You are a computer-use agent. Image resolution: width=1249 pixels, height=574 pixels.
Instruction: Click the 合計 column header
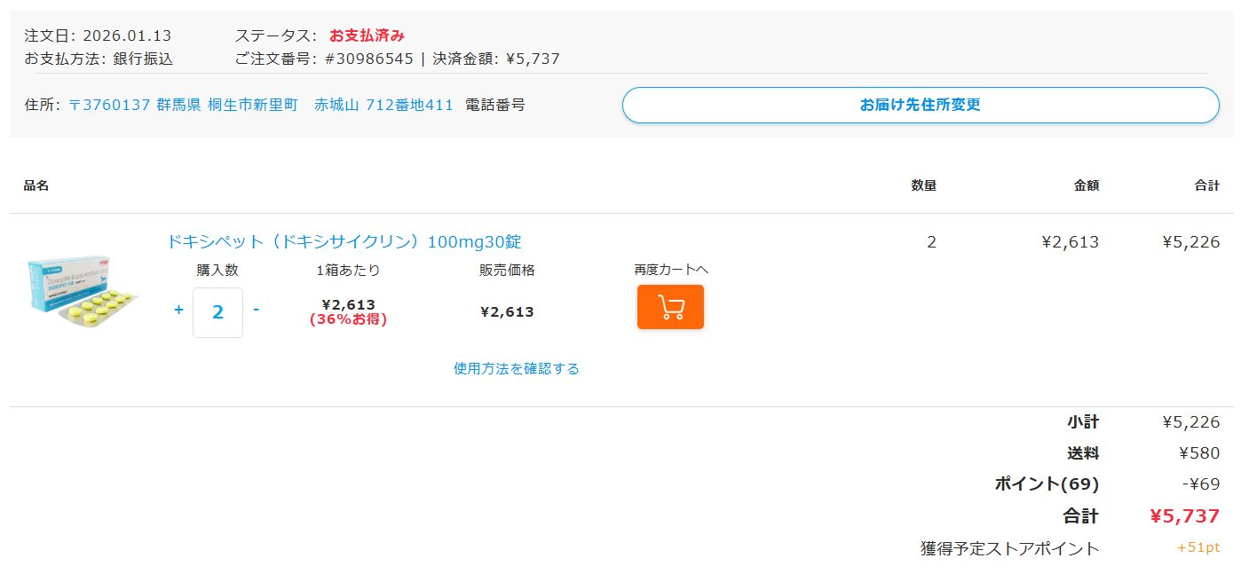(1206, 185)
